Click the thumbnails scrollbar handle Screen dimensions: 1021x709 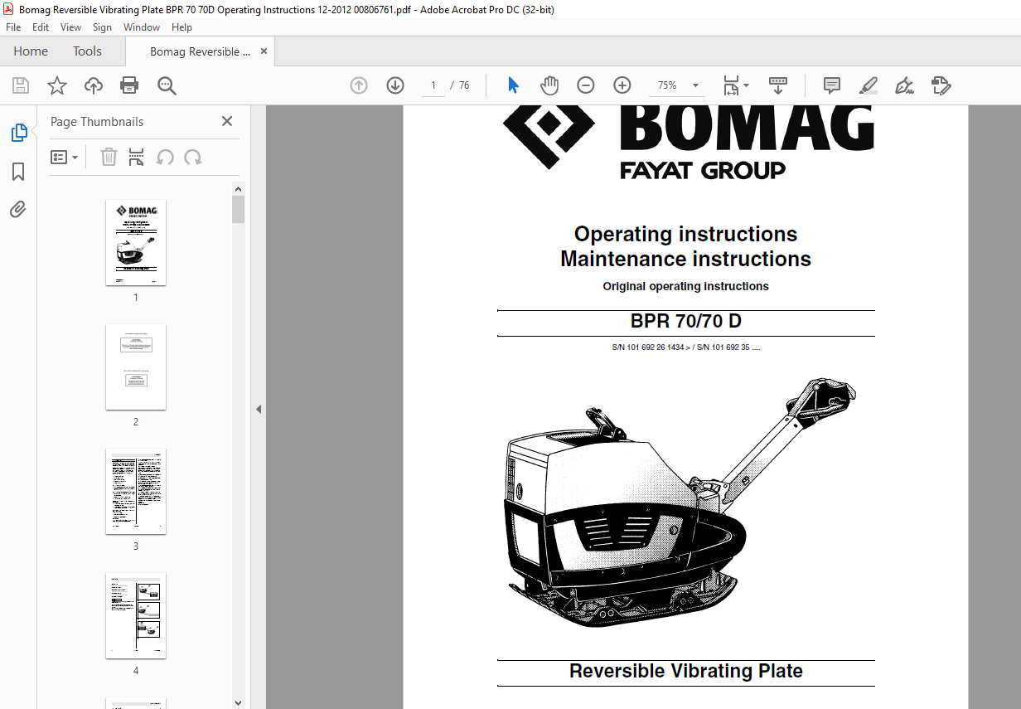pyautogui.click(x=239, y=210)
